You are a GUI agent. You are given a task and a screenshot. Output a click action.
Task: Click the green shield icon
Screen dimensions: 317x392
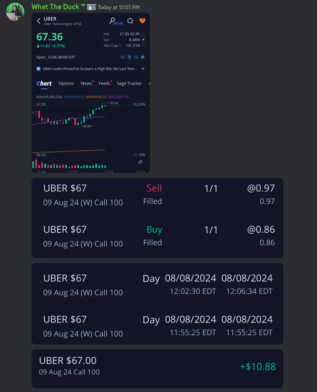click(x=143, y=57)
